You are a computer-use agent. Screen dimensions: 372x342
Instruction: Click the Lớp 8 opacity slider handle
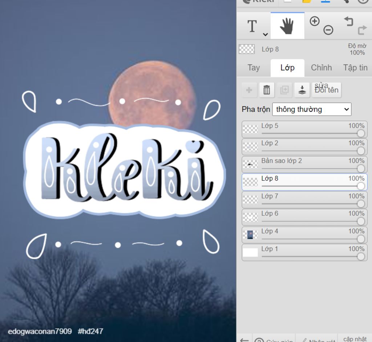click(x=361, y=186)
